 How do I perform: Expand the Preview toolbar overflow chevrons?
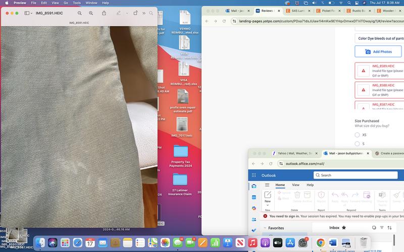(144, 13)
